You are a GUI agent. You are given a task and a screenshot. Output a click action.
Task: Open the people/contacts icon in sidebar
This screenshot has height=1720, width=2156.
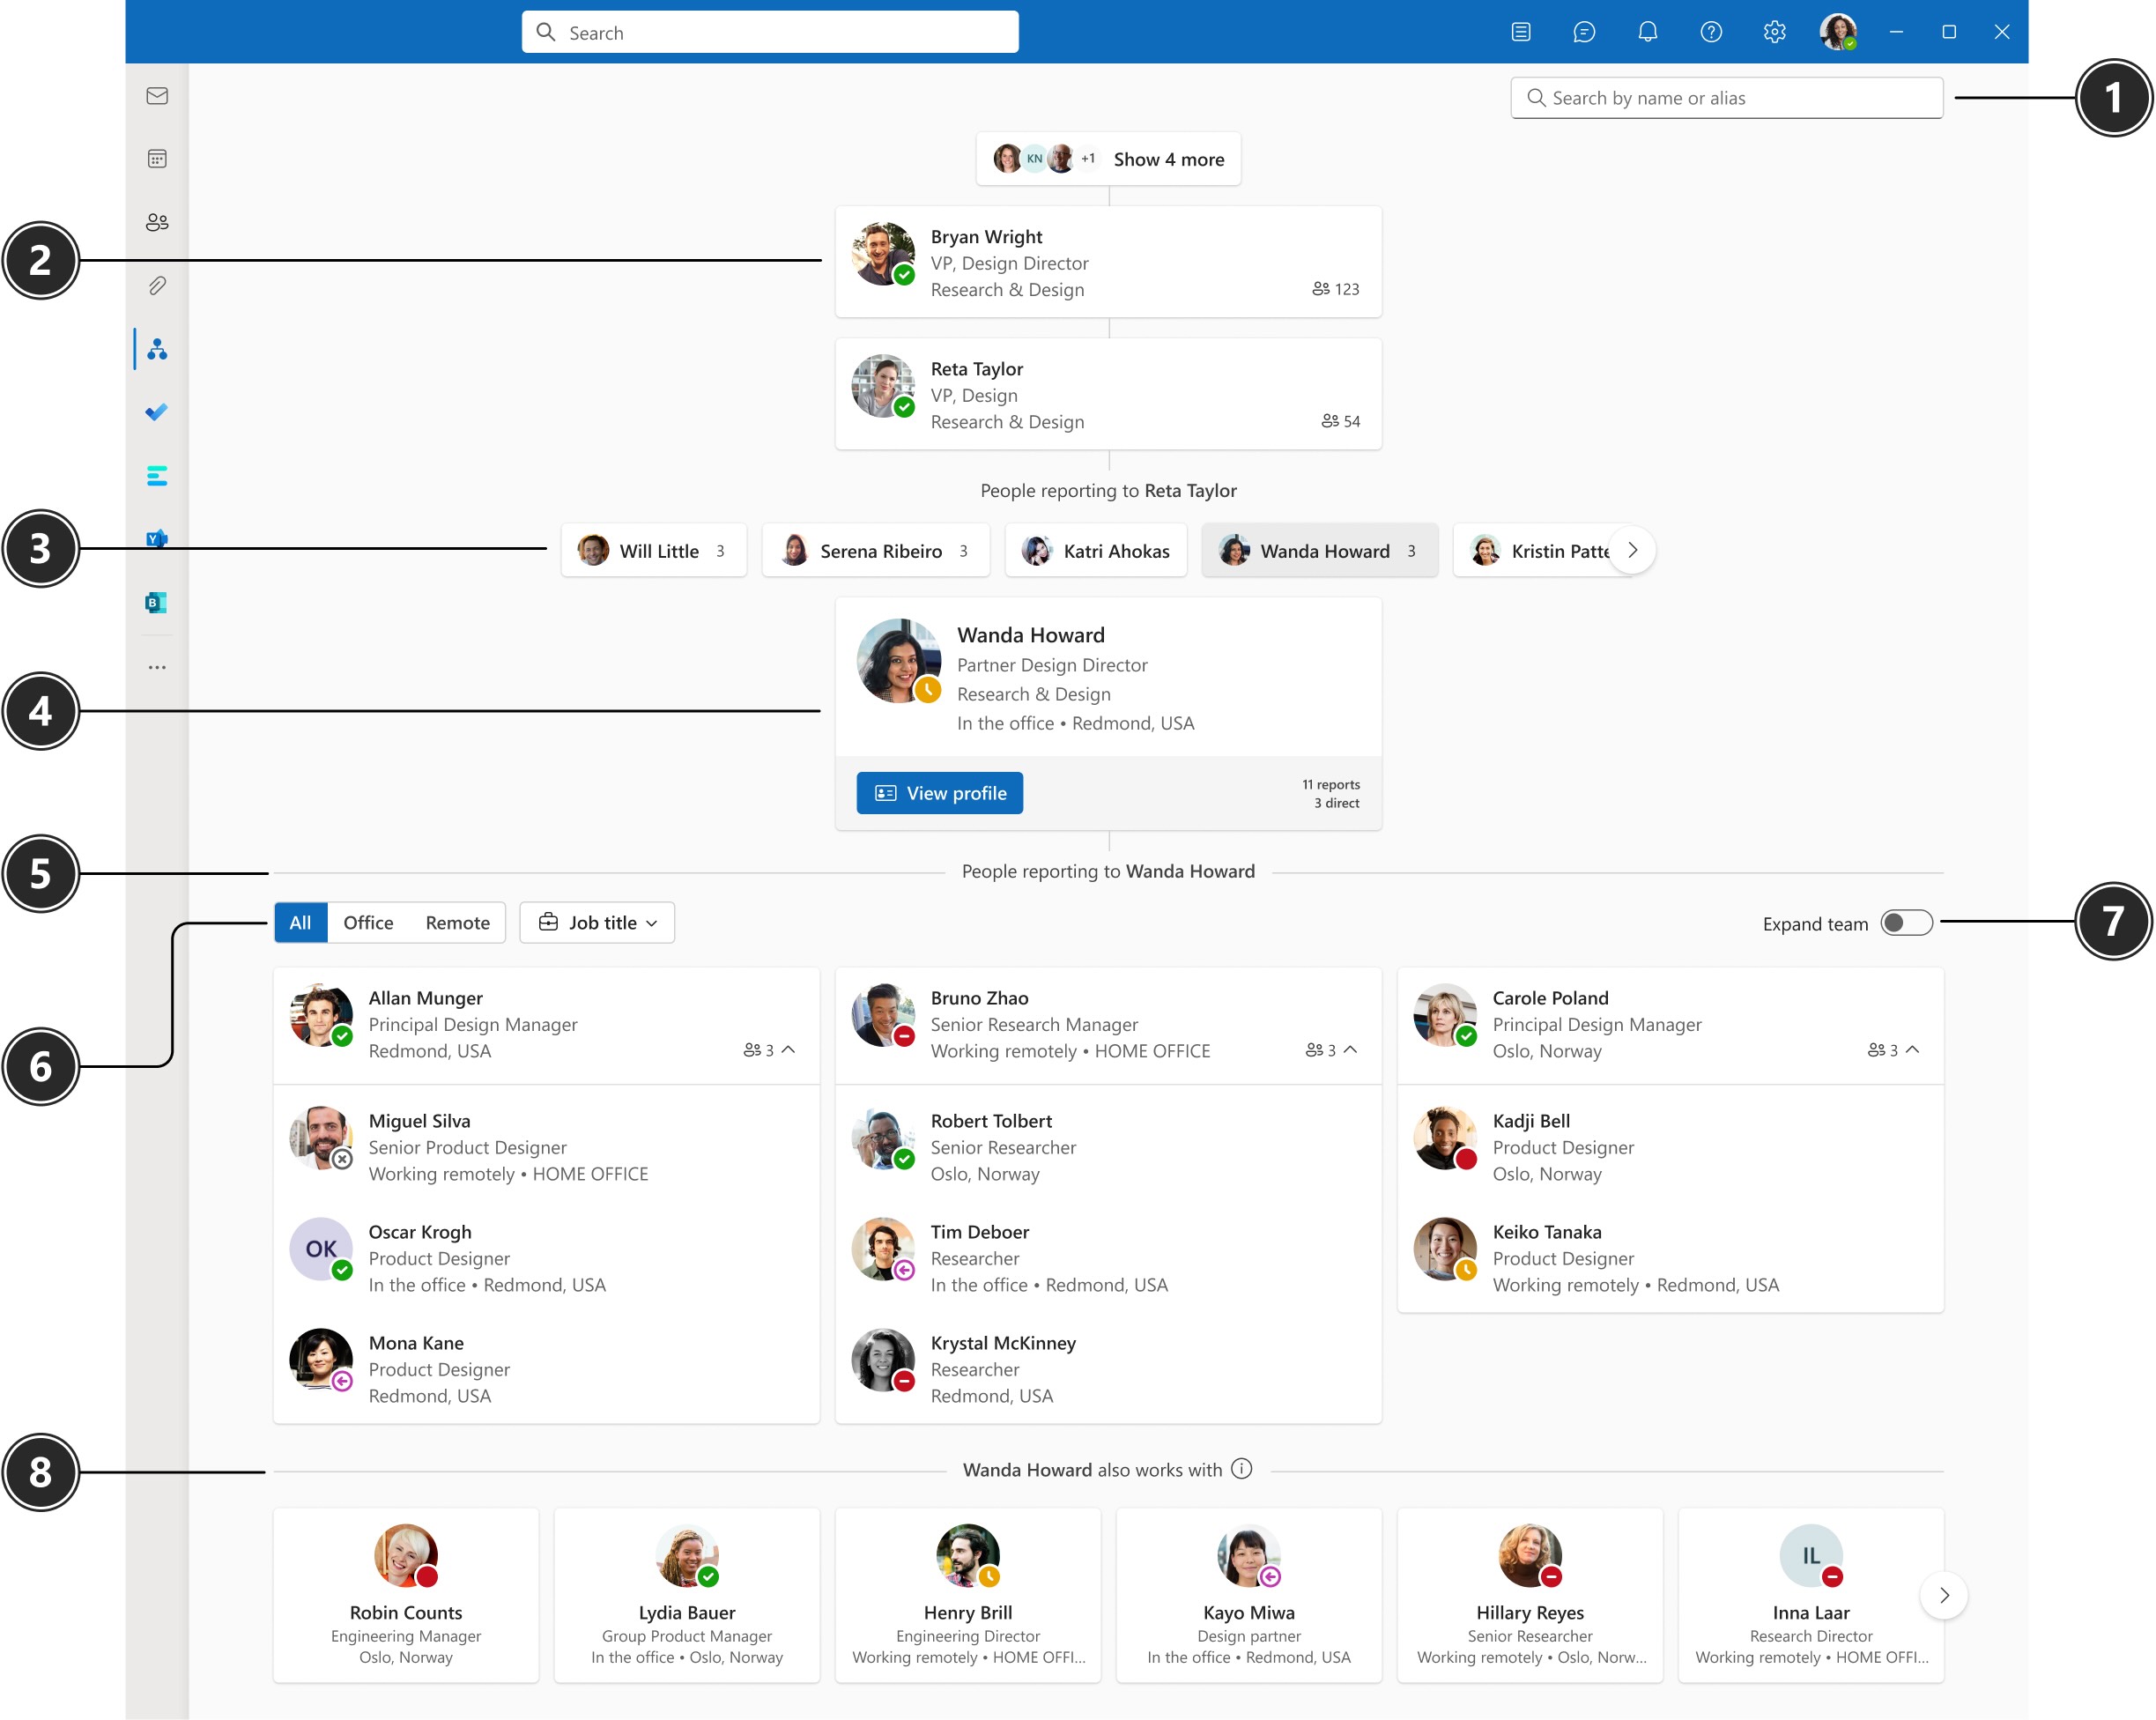(x=156, y=221)
